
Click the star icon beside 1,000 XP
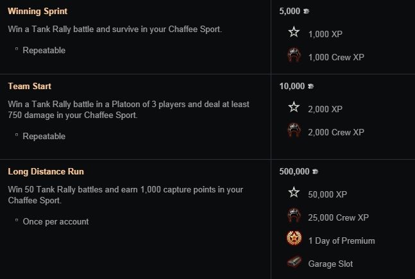[x=294, y=32]
